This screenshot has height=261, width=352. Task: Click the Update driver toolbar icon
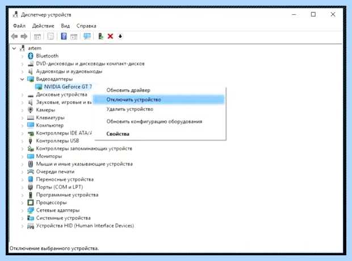pos(101,36)
